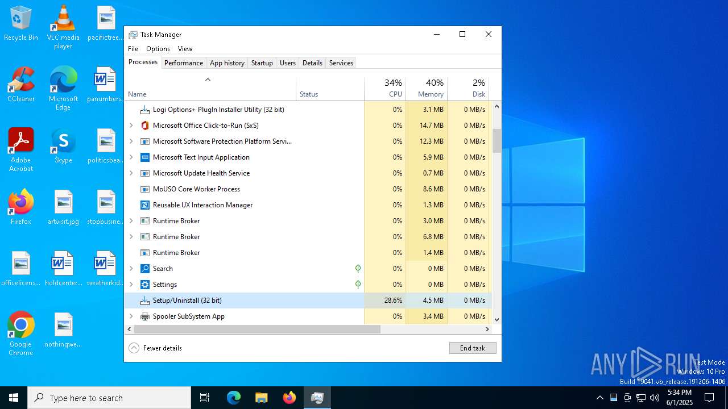Open the Options menu
Viewport: 728px width, 409px height.
(158, 49)
